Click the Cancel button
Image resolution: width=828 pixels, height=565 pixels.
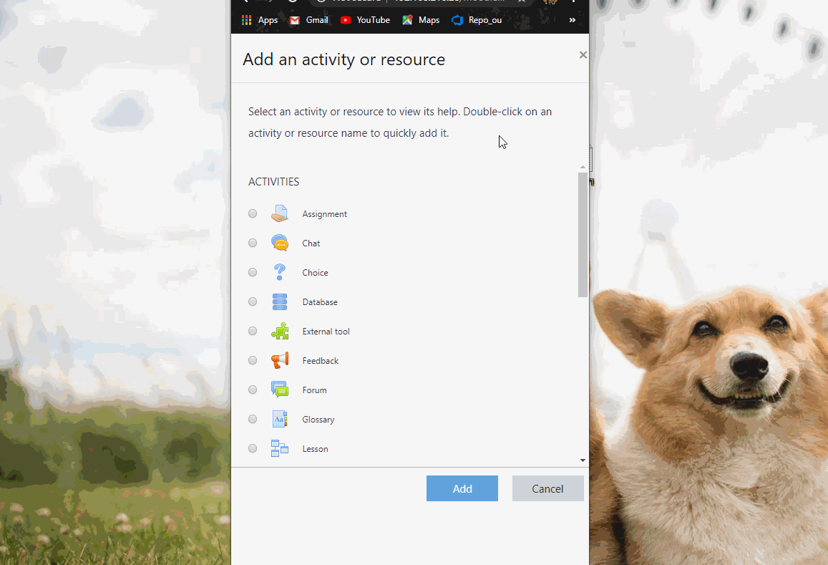click(x=547, y=488)
